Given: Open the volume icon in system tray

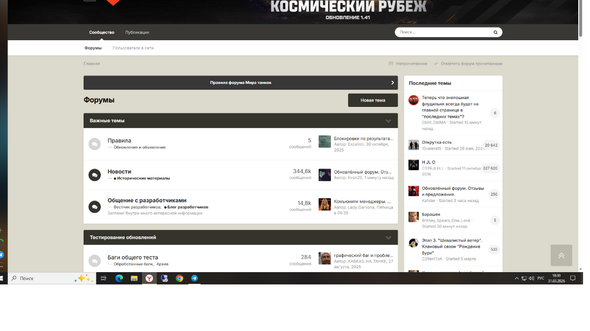Looking at the screenshot, I should click(x=532, y=279).
